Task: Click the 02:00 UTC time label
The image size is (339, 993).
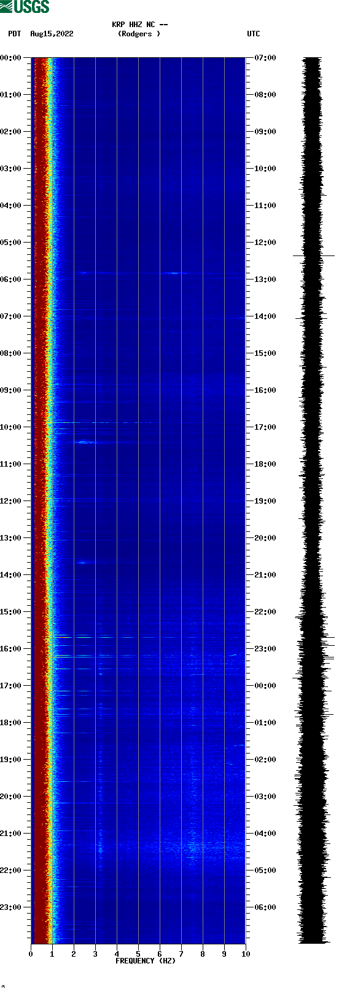Action: [265, 760]
